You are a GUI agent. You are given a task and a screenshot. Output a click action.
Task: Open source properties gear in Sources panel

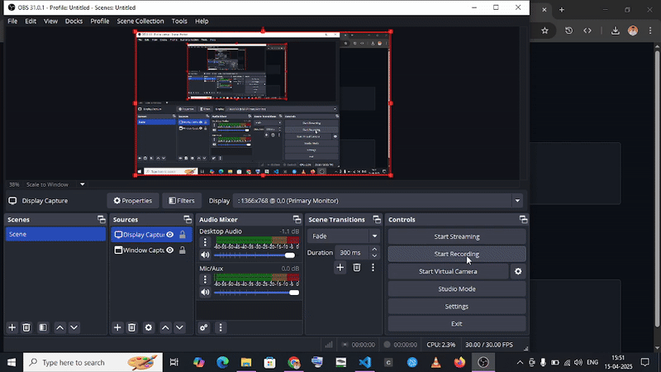pyautogui.click(x=149, y=327)
